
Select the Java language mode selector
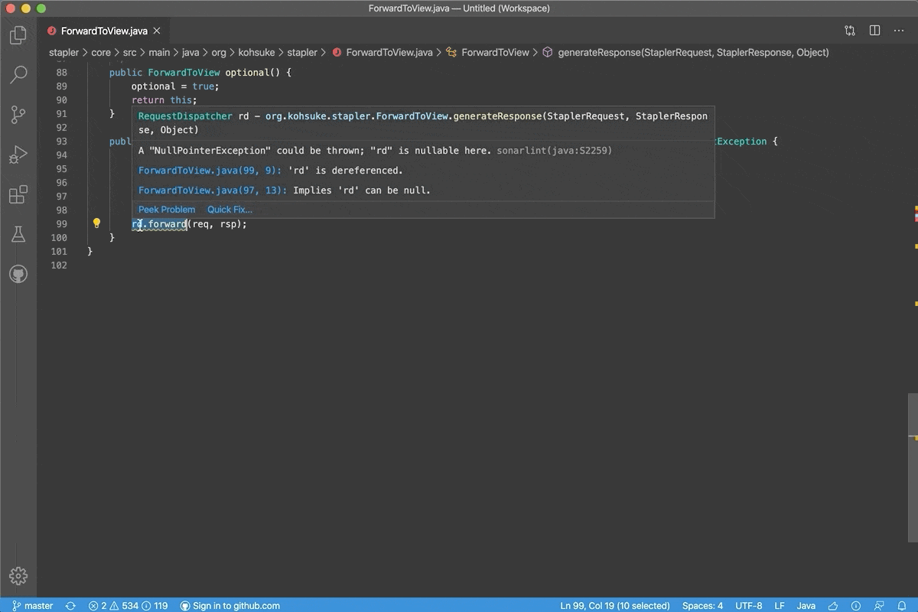click(x=806, y=606)
